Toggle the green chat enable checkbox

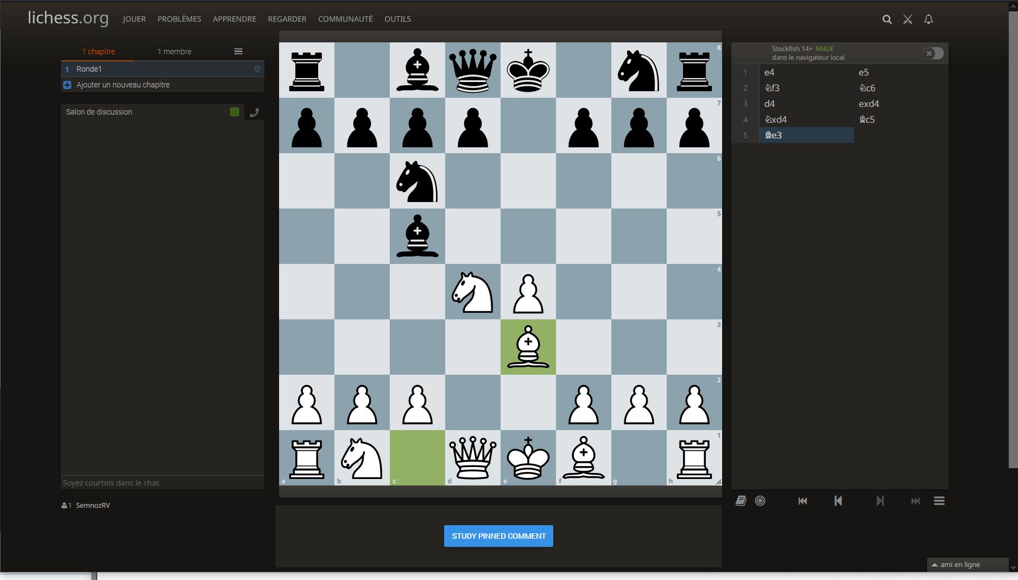coord(235,112)
